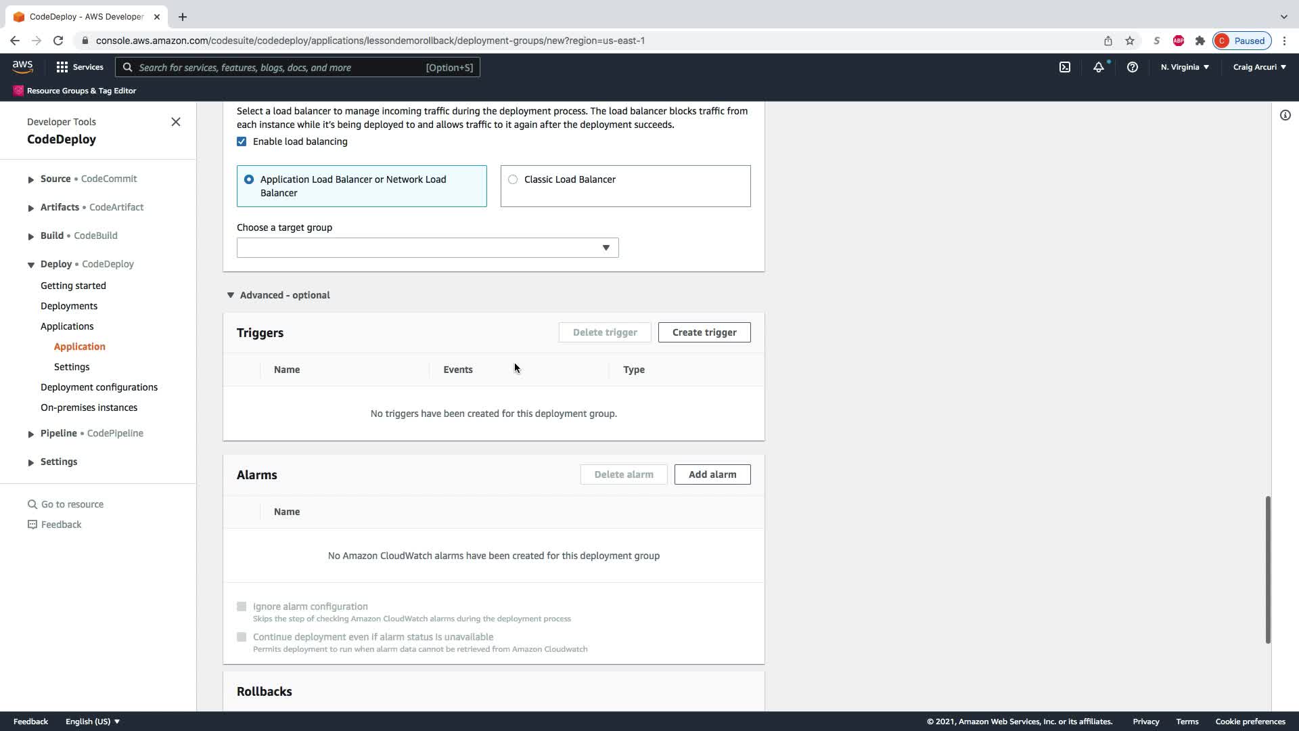Expand the Pipeline CodePipeline tree item
The width and height of the screenshot is (1299, 731).
[31, 434]
